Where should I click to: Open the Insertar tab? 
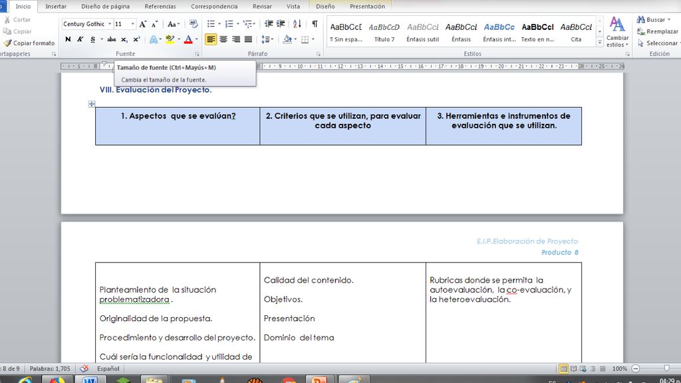56,7
